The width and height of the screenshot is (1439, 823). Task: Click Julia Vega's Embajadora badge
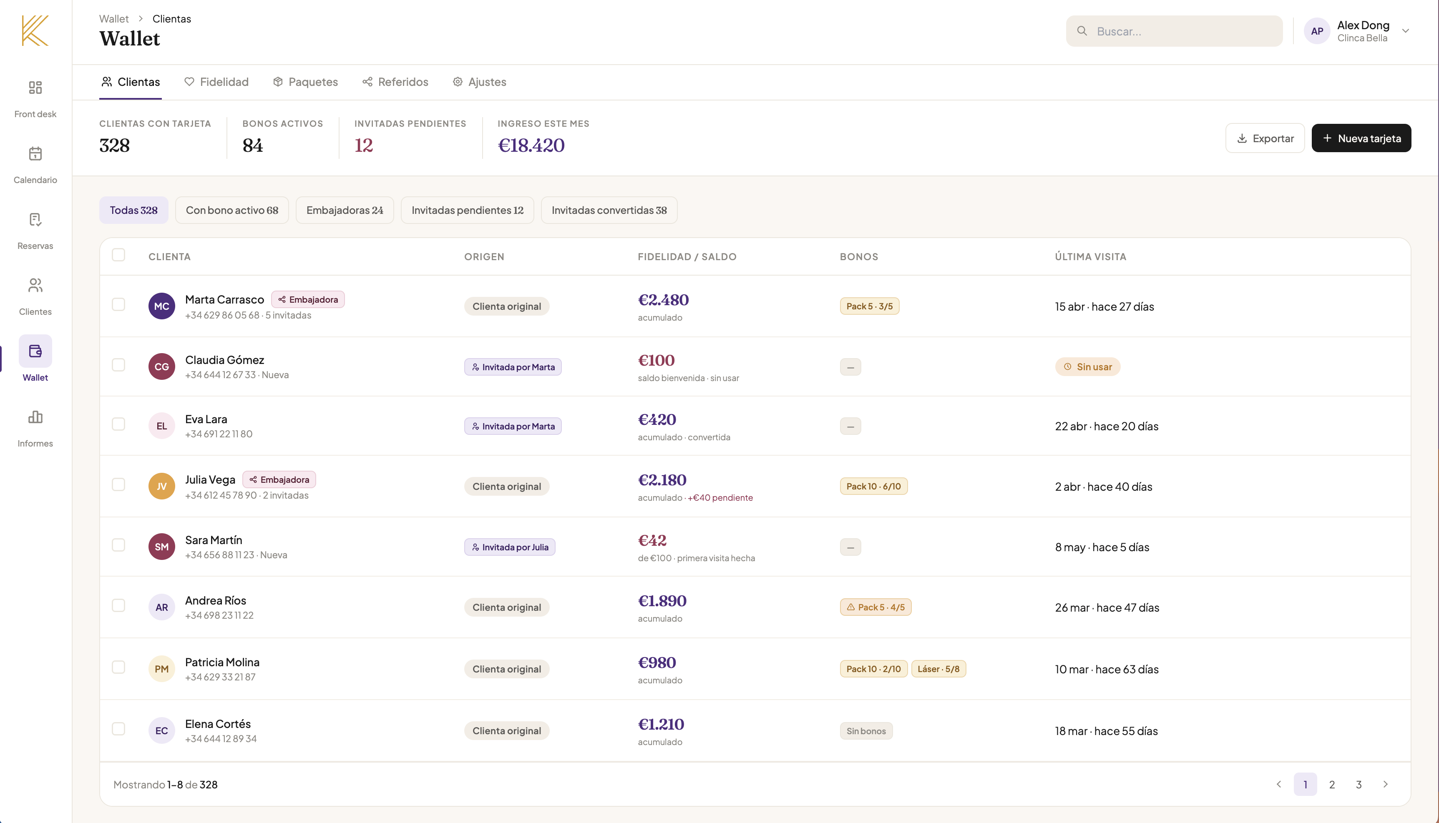coord(279,479)
